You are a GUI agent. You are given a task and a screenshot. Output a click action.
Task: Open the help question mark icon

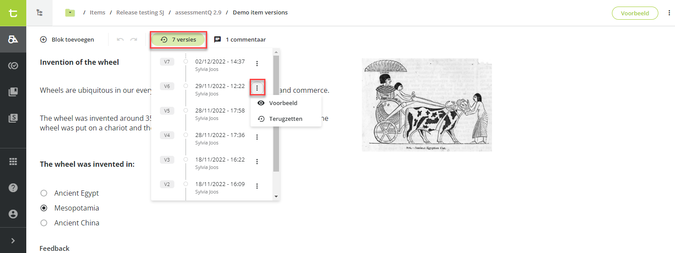pos(13,188)
